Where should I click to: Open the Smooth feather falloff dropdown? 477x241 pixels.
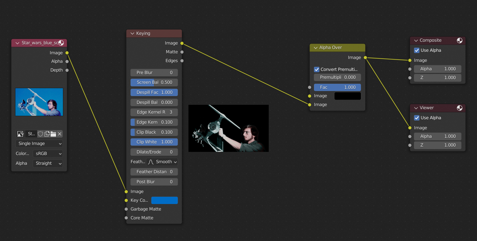[162, 162]
